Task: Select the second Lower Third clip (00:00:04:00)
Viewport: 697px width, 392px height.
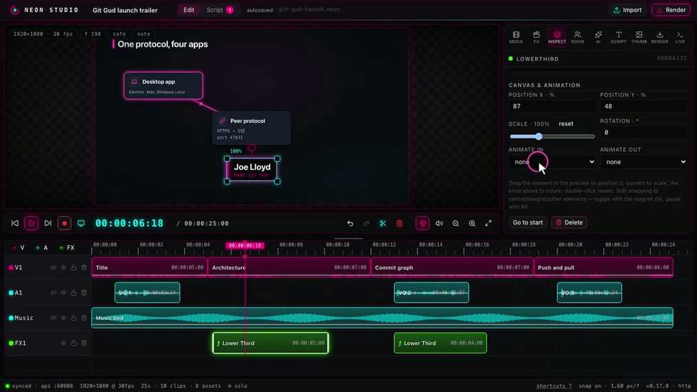Action: pos(440,343)
